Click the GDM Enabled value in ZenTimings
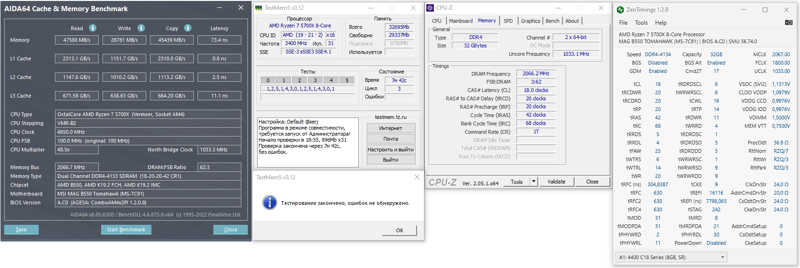This screenshot has height=268, width=800. pos(658,71)
